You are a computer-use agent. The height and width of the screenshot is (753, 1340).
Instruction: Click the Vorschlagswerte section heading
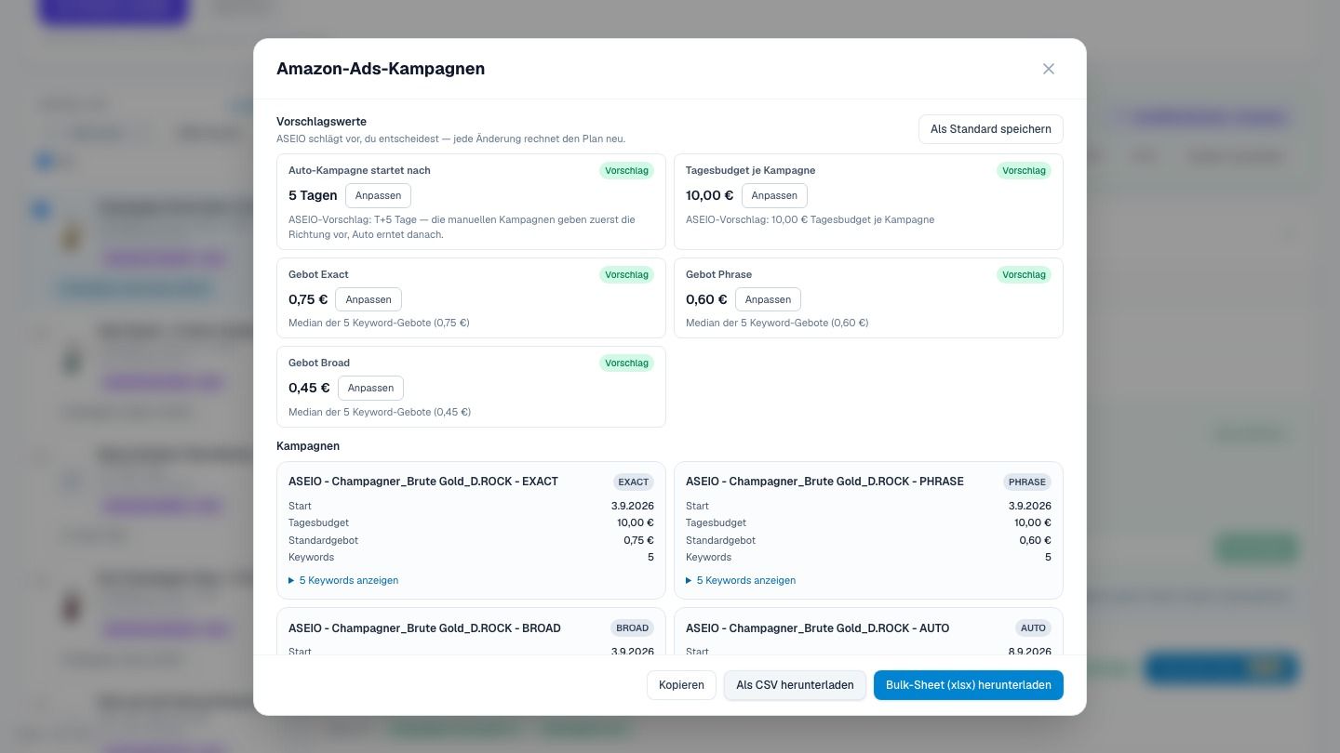pos(321,122)
